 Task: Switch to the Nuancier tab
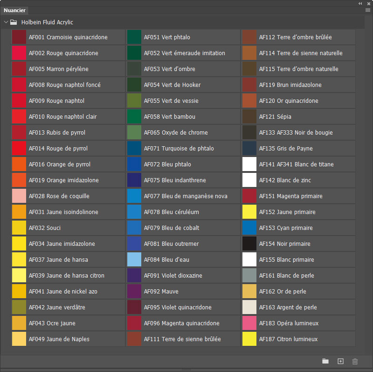(x=14, y=10)
